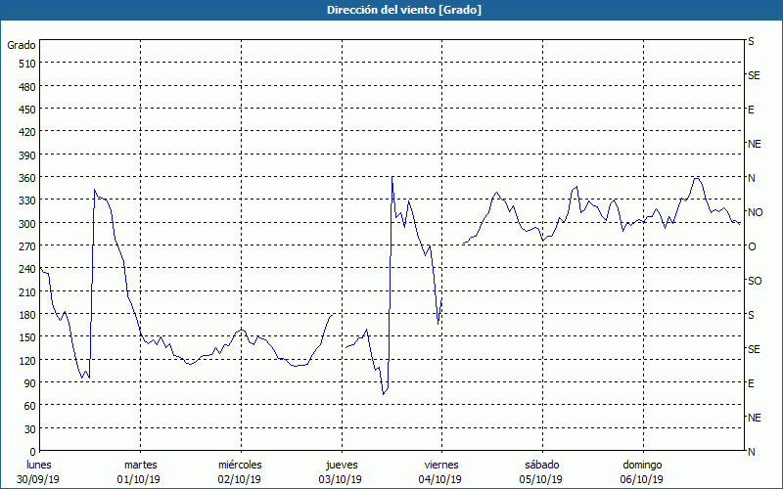Select the 210 value on the degree axis
The height and width of the screenshot is (489, 783).
27,292
